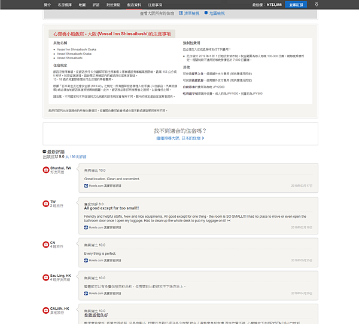Image resolution: width=359 pixels, height=324 pixels.
Task: Click the 整體感覺良好 review title
Action: (x=96, y=315)
